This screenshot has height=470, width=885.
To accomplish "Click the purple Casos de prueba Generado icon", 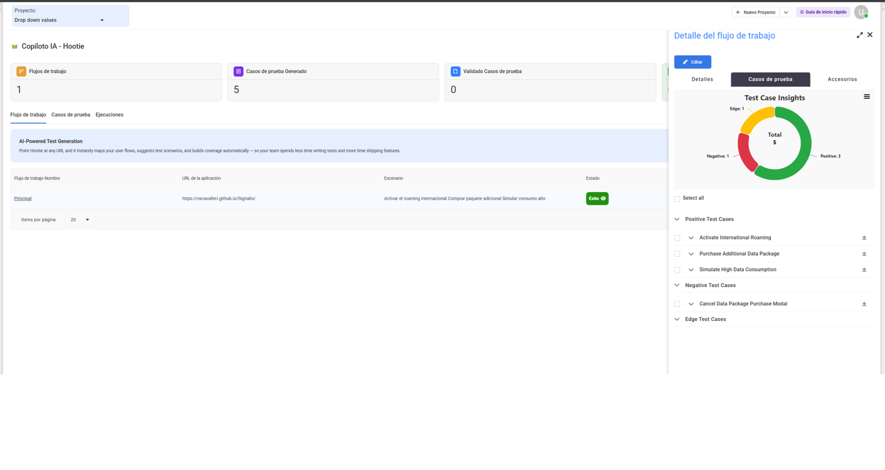I will point(238,71).
